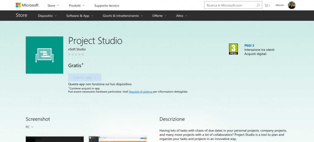Open the user profile avatar

(x=292, y=5)
